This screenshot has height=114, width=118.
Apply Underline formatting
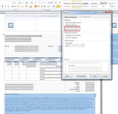coord(8,6)
